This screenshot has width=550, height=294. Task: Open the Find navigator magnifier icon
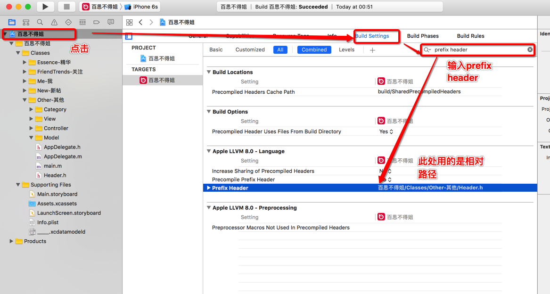point(40,22)
